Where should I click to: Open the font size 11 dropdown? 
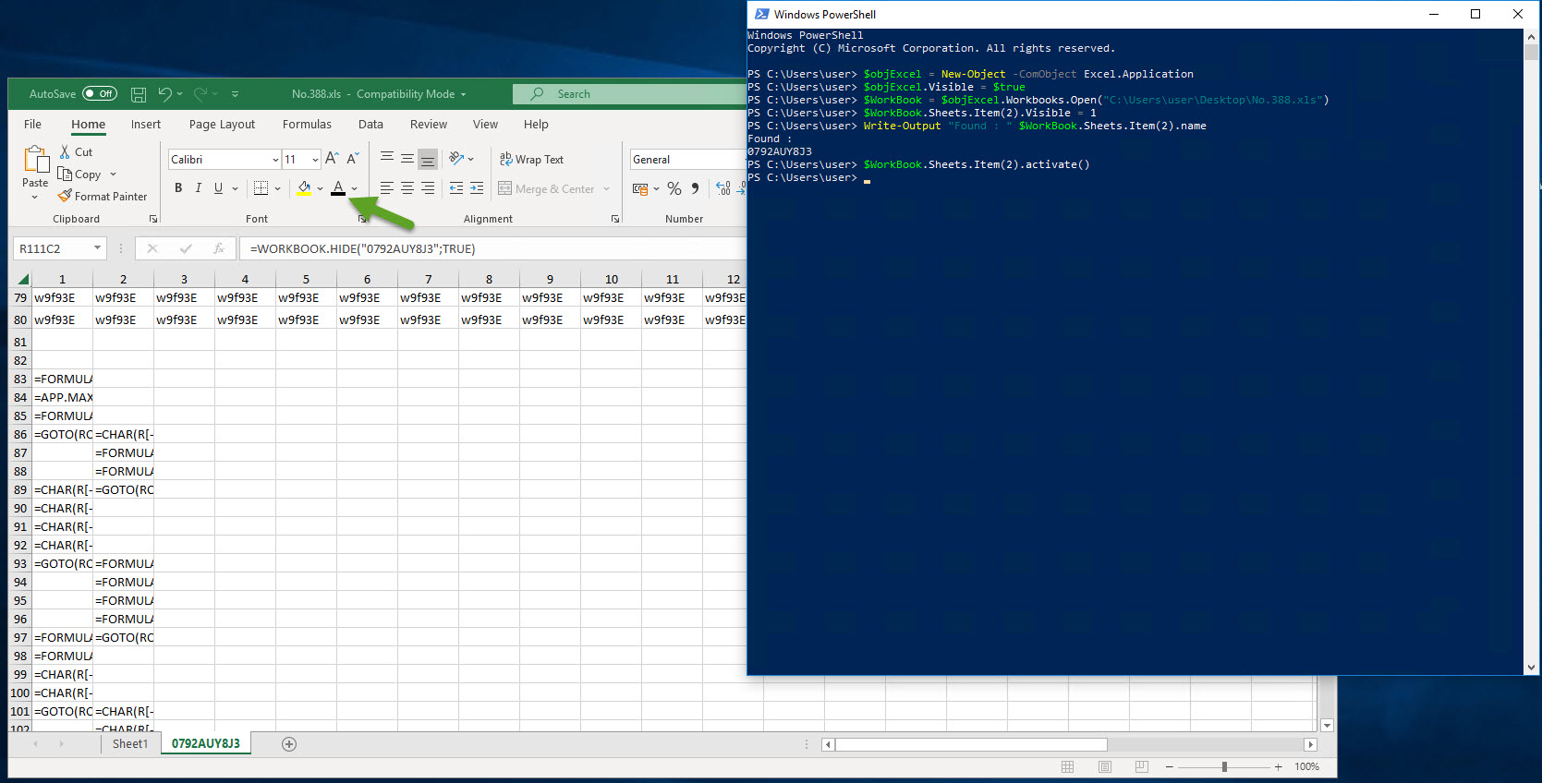coord(315,160)
